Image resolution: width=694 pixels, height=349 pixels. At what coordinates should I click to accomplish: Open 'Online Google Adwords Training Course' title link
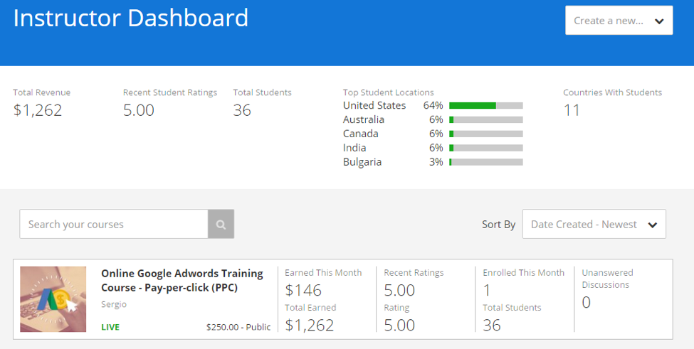(x=182, y=280)
